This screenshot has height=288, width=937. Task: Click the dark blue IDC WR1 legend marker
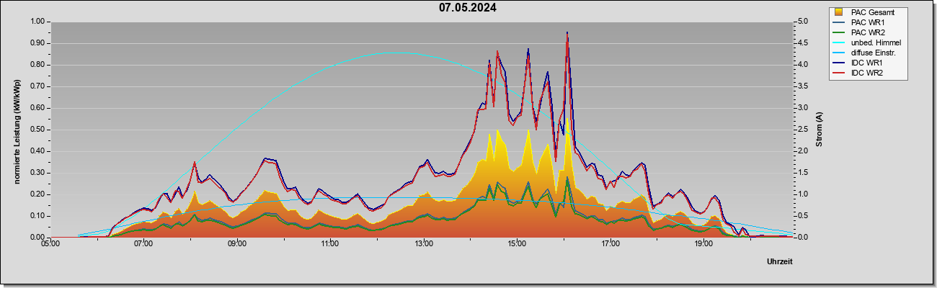tap(839, 63)
